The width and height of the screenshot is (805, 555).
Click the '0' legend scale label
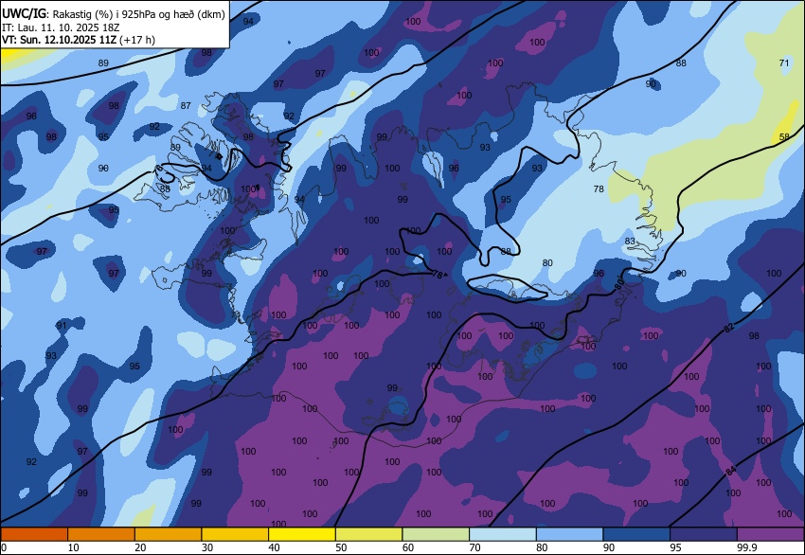click(x=4, y=547)
